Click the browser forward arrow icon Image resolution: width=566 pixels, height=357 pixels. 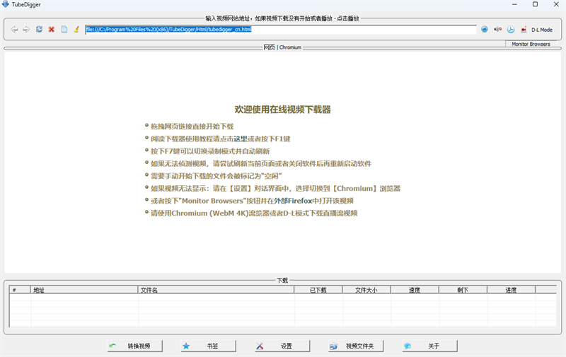pos(26,30)
